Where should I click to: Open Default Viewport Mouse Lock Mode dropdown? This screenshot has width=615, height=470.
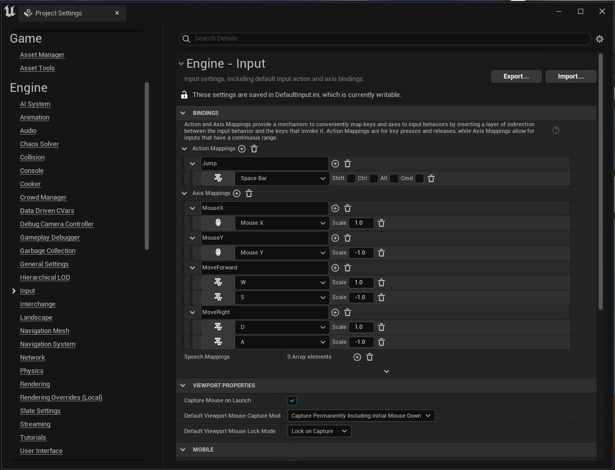pyautogui.click(x=319, y=431)
